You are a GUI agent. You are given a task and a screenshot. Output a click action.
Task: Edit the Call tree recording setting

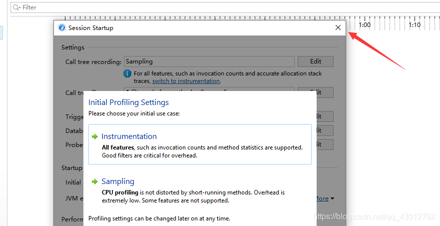(315, 61)
